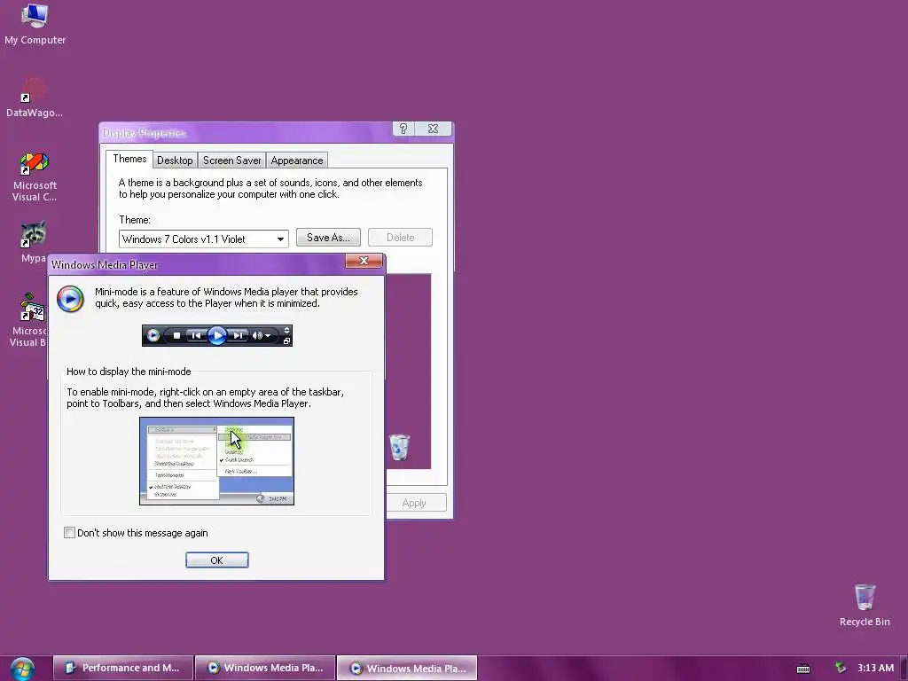Open first Windows Media Pla... taskbar button
This screenshot has height=681, width=908.
pos(265,668)
